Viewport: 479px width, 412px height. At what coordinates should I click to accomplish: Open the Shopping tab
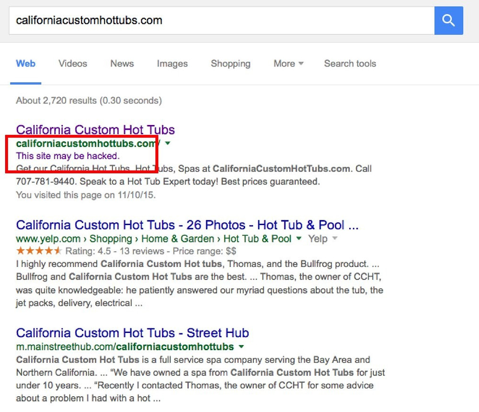click(231, 64)
